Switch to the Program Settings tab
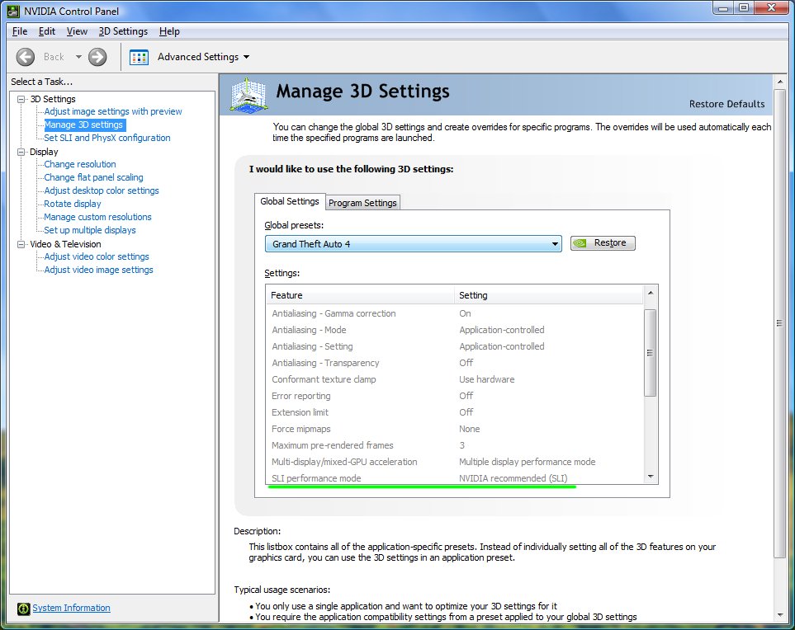This screenshot has height=630, width=795. (x=362, y=203)
